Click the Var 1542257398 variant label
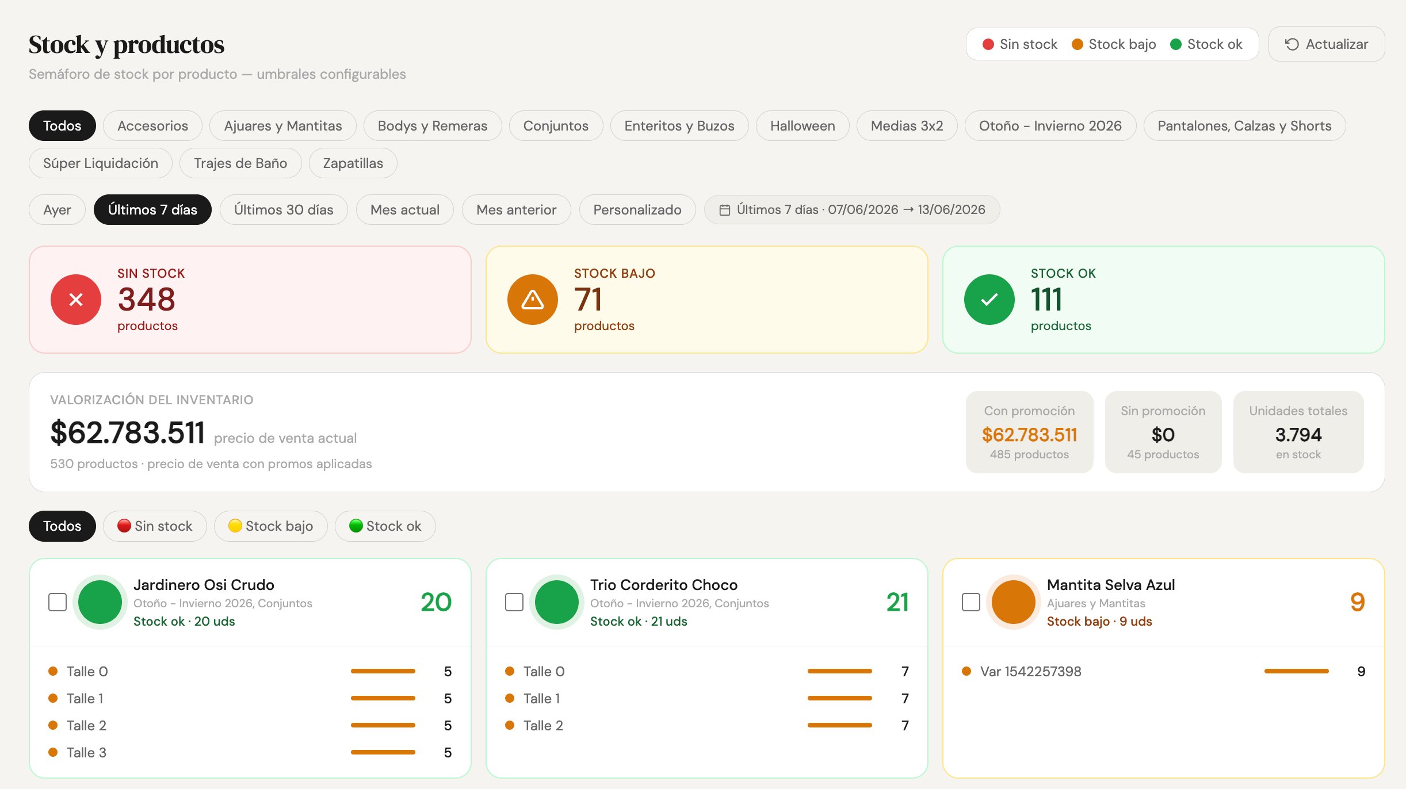 [1031, 672]
